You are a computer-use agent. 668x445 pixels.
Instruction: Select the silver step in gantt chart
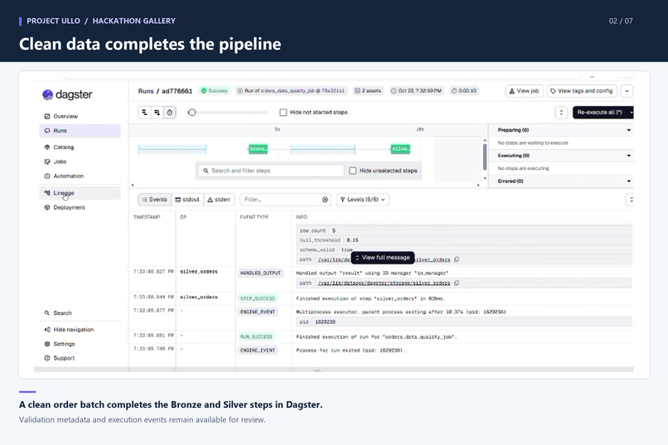[400, 149]
